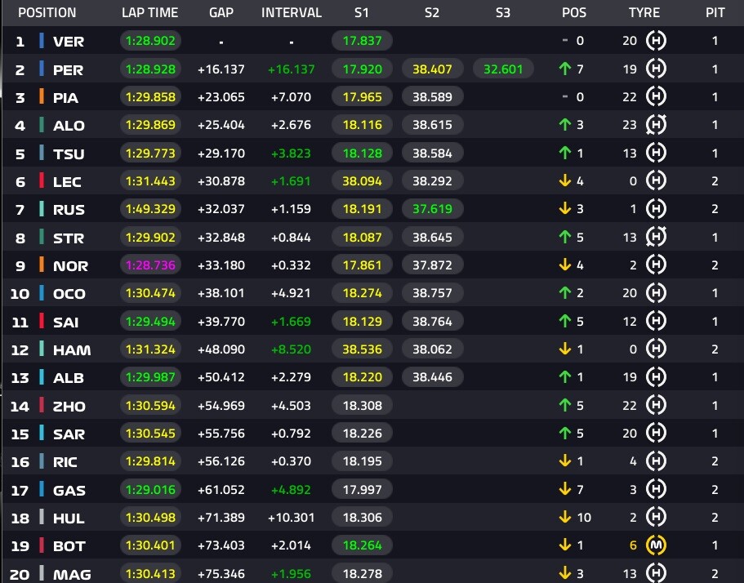This screenshot has height=583, width=744.
Task: Click the driver name HAM
Action: (x=71, y=349)
